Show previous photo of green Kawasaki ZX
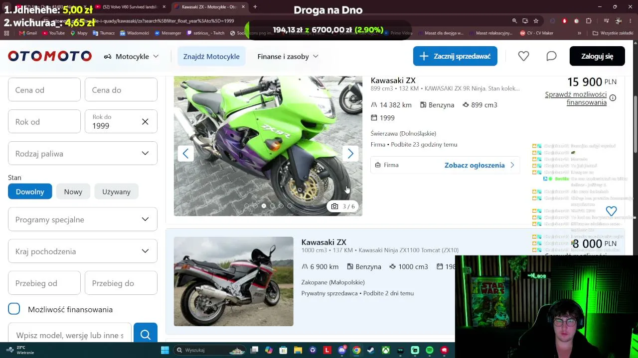Image resolution: width=638 pixels, height=358 pixels. point(185,154)
